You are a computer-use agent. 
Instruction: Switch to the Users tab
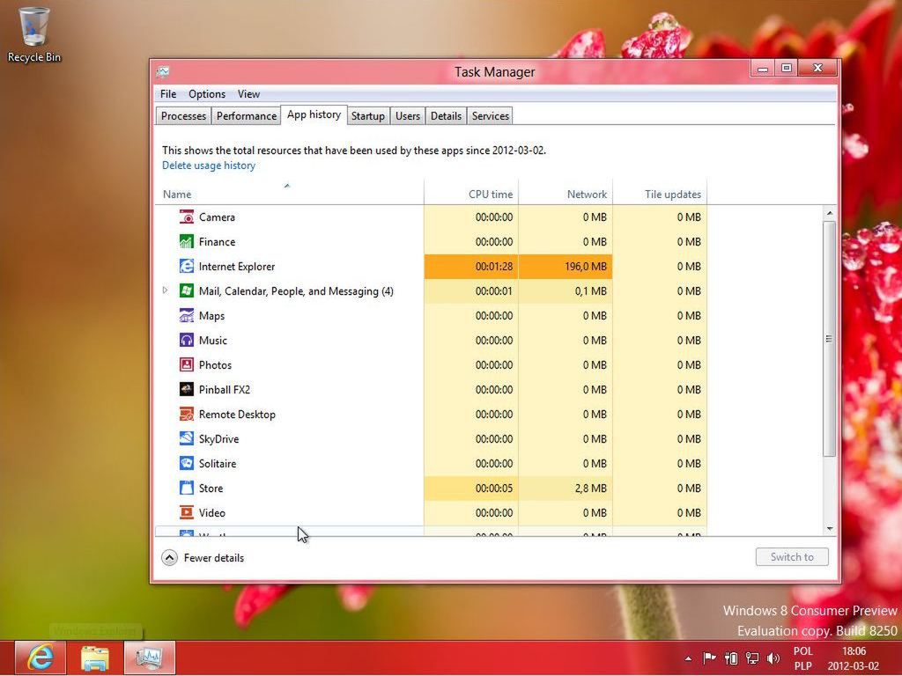pyautogui.click(x=408, y=116)
